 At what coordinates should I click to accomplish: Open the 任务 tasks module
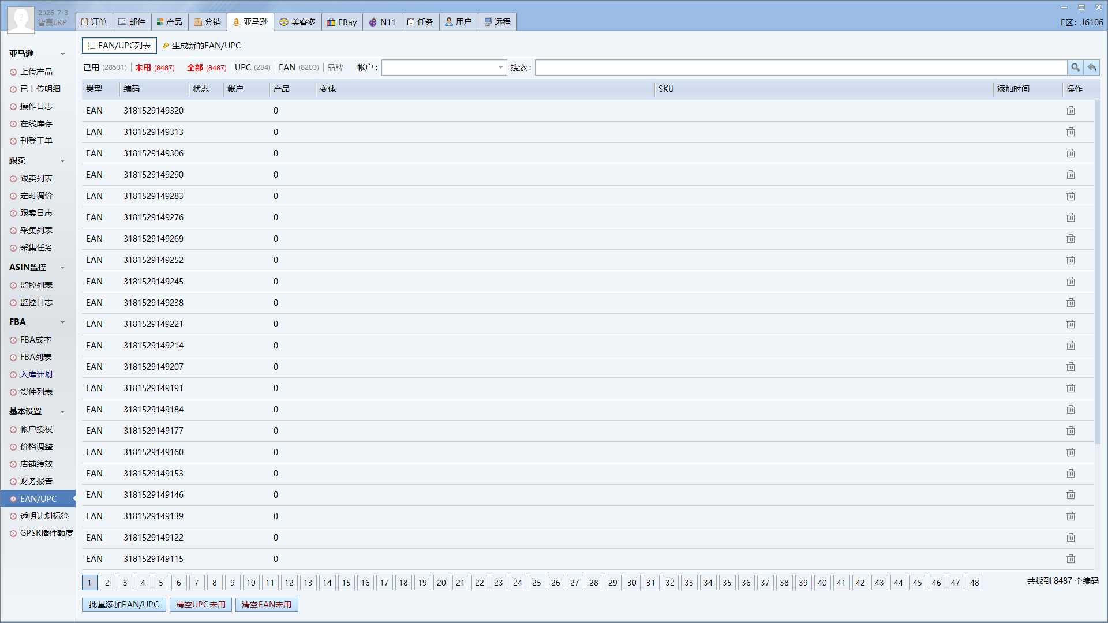point(420,22)
